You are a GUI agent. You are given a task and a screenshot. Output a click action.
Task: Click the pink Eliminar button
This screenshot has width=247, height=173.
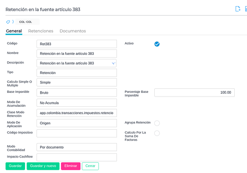(x=71, y=166)
